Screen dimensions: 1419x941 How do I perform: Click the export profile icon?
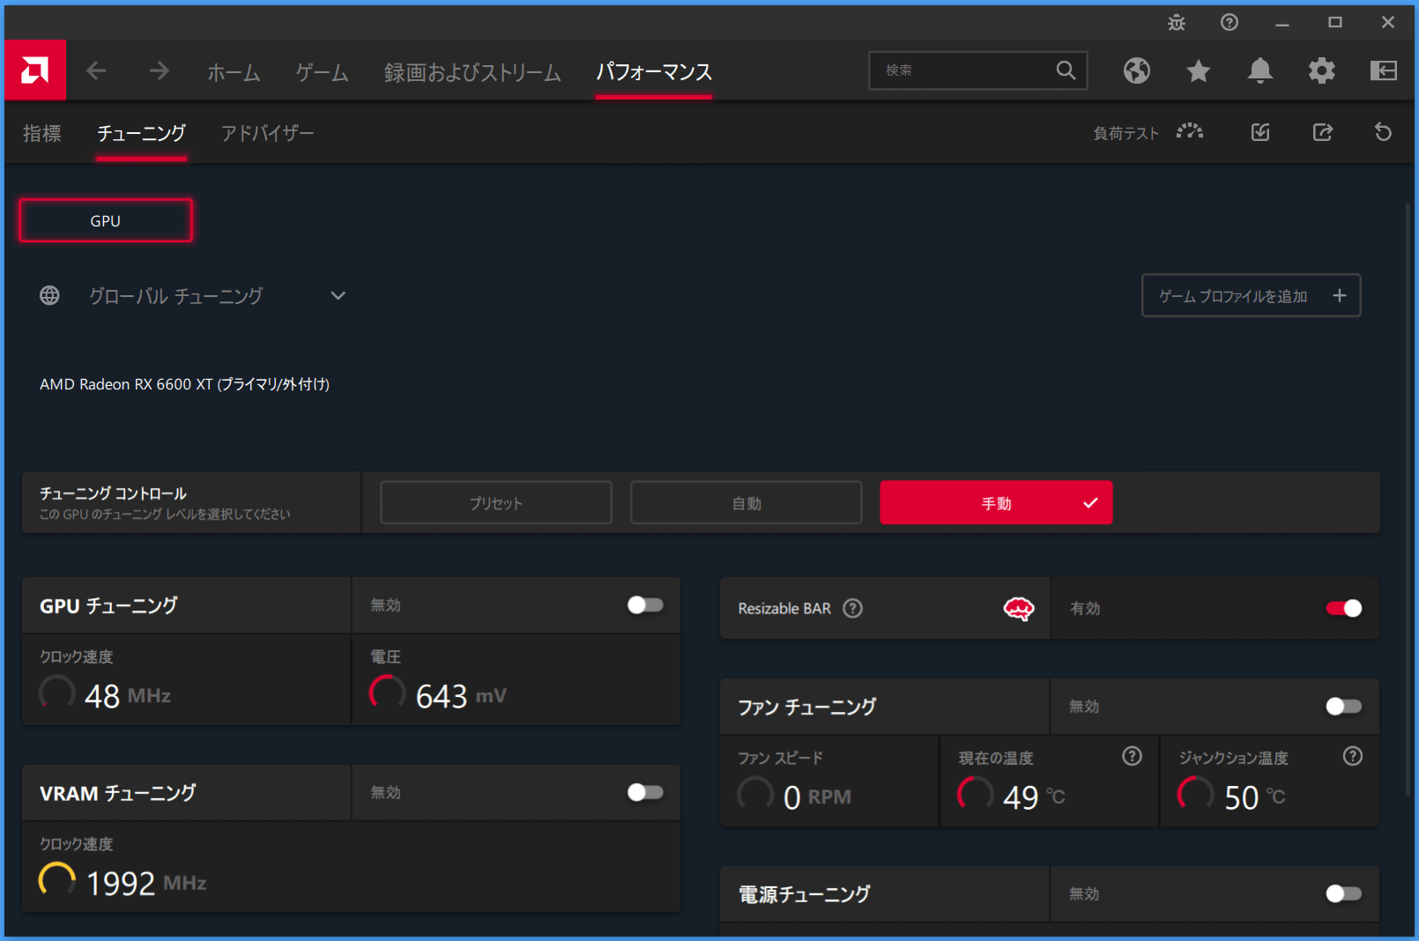point(1322,132)
